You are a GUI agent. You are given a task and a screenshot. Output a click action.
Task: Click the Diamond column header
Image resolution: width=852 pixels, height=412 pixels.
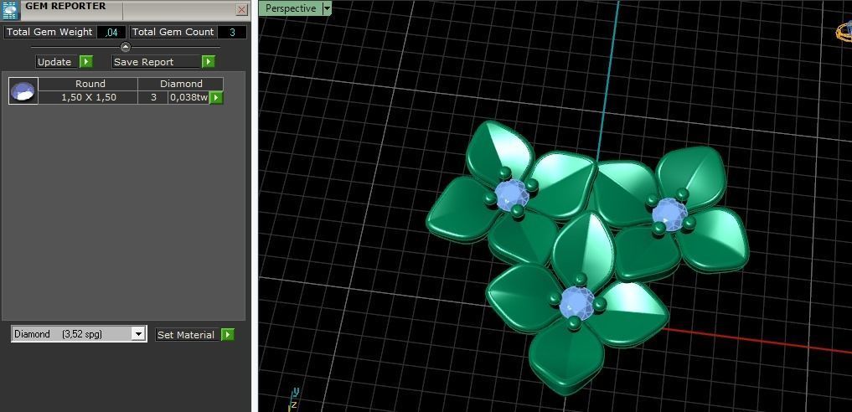(181, 84)
